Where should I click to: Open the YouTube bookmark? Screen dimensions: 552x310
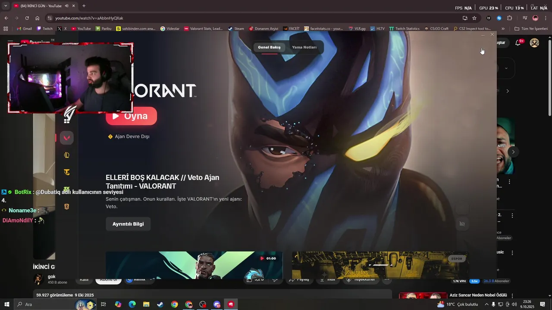coord(81,29)
